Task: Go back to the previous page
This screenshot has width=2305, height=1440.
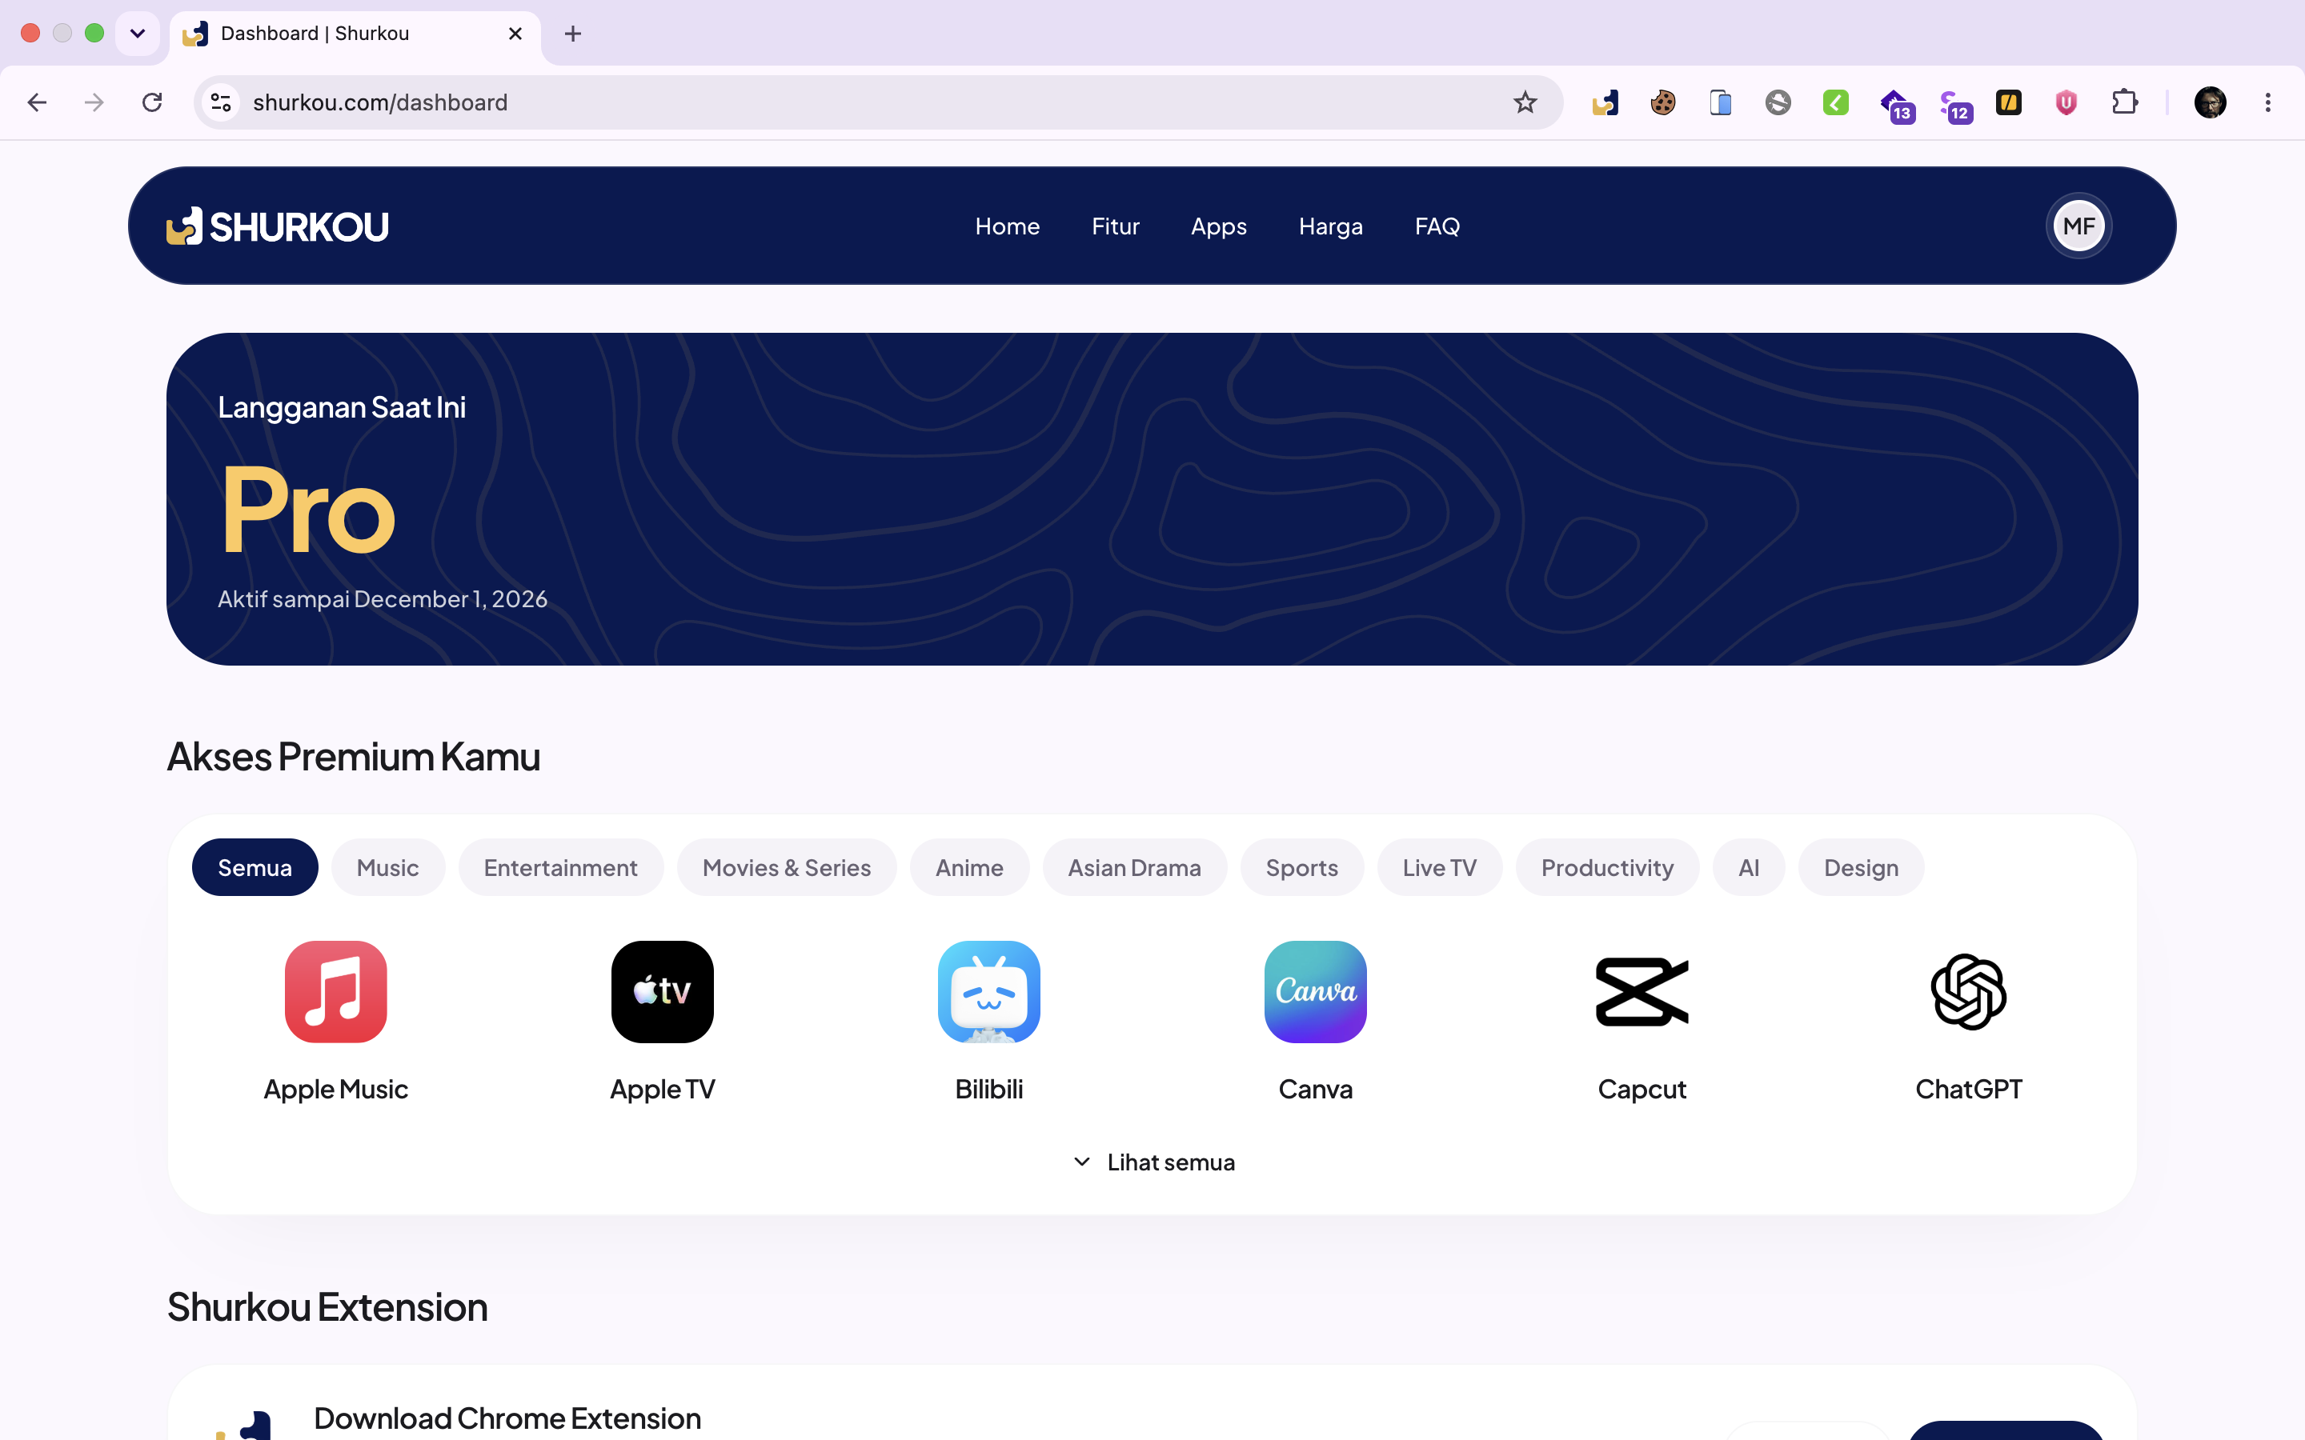Action: 37,102
